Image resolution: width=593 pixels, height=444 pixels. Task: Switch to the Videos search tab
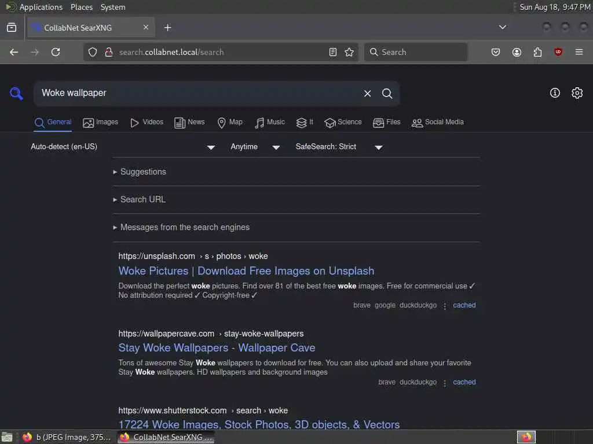147,123
